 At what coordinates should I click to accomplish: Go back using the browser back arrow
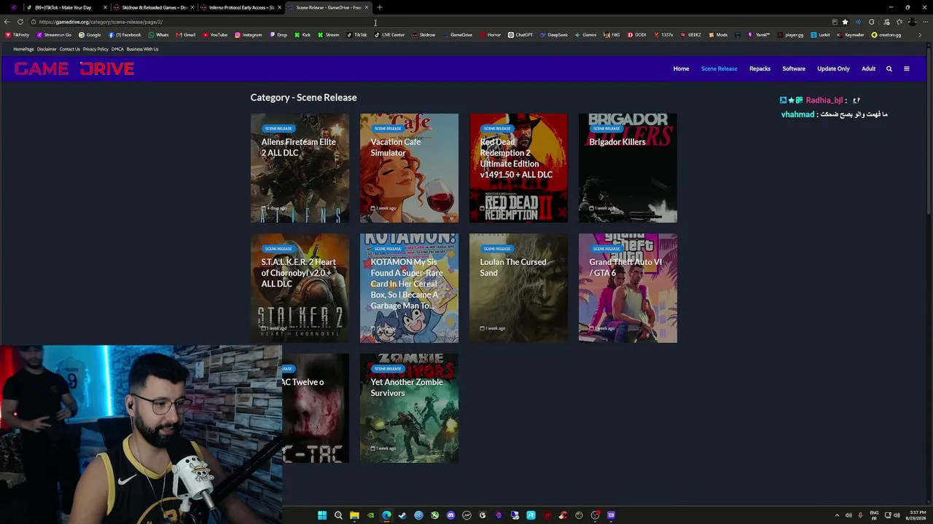click(x=7, y=22)
